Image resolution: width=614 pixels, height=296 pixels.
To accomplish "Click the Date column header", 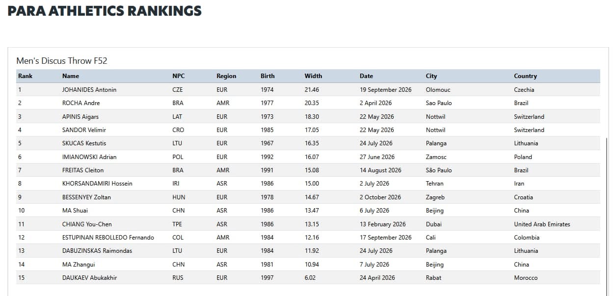I will click(366, 76).
